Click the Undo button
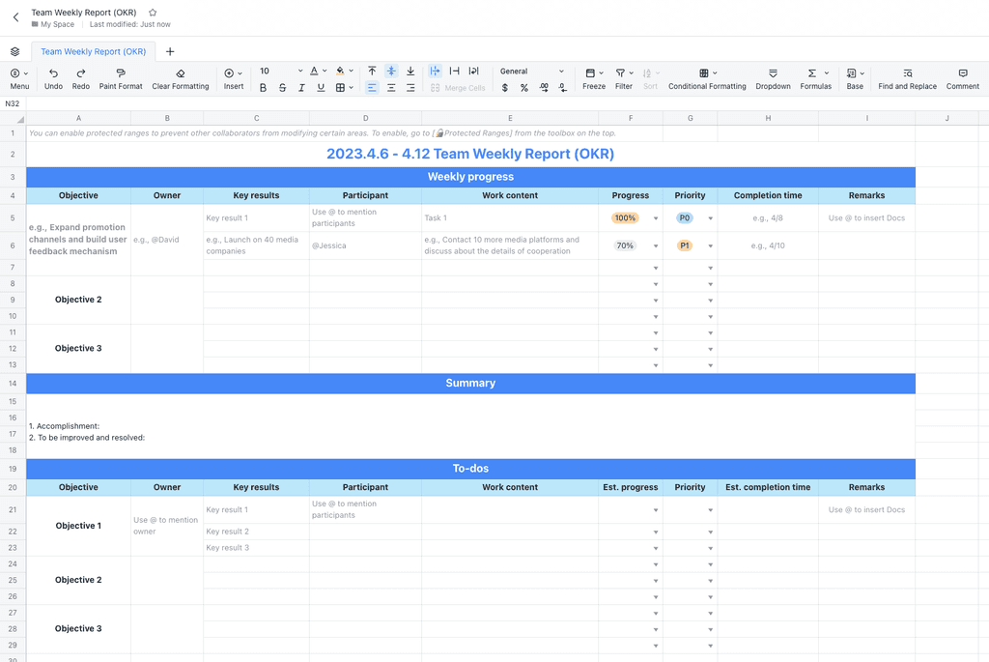Image resolution: width=989 pixels, height=662 pixels. [x=54, y=78]
